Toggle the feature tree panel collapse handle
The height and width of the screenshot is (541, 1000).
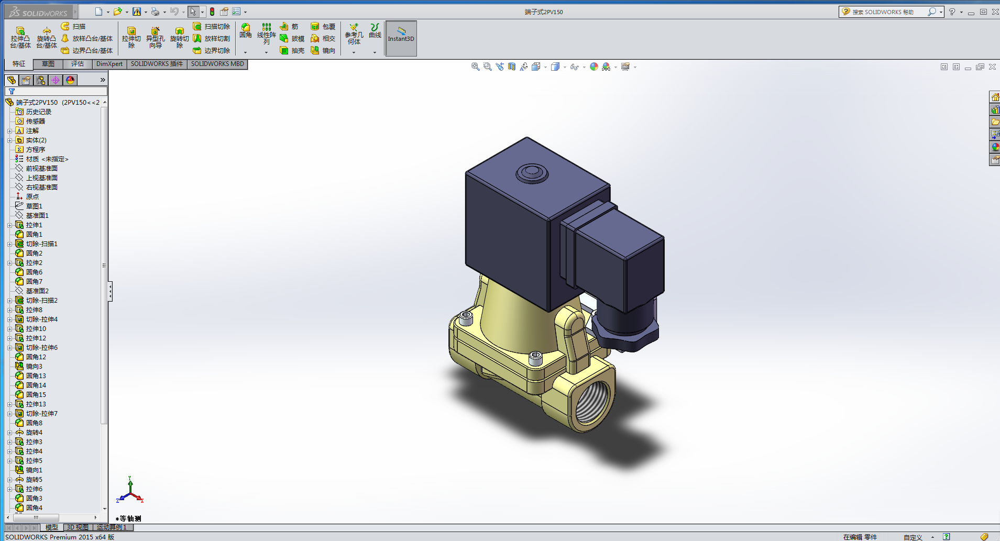coord(110,291)
